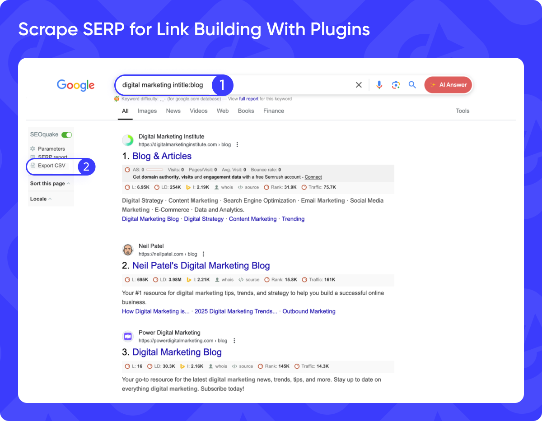542x421 pixels.
Task: Click the Power Digital Marketing favicon
Action: 128,337
